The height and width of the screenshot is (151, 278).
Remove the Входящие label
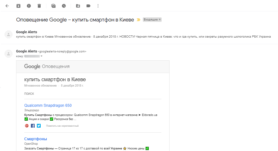159,20
